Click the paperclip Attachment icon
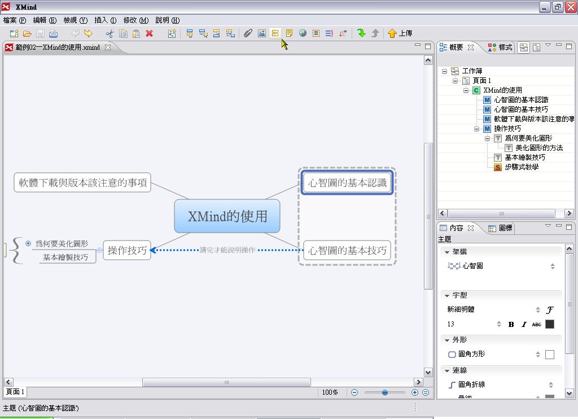 click(248, 33)
